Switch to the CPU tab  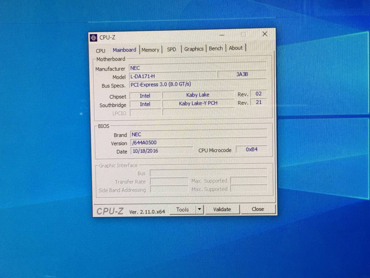101,51
